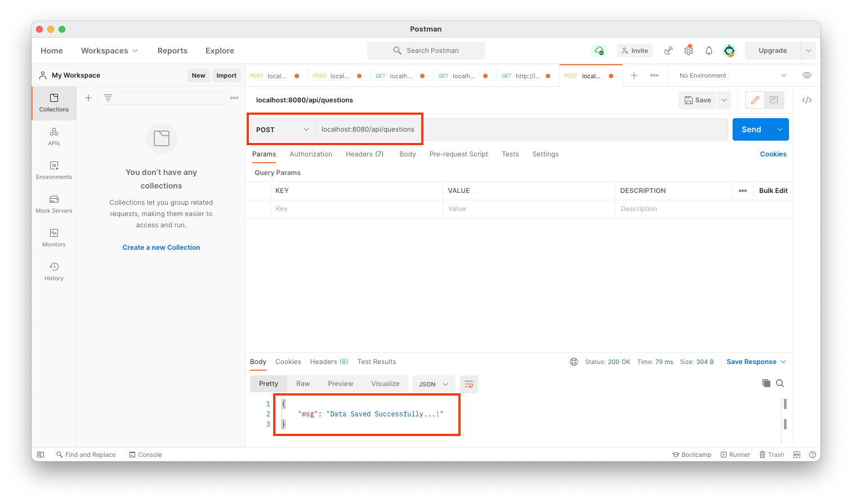This screenshot has height=503, width=852.
Task: Open the help question mark icon
Action: pyautogui.click(x=813, y=455)
